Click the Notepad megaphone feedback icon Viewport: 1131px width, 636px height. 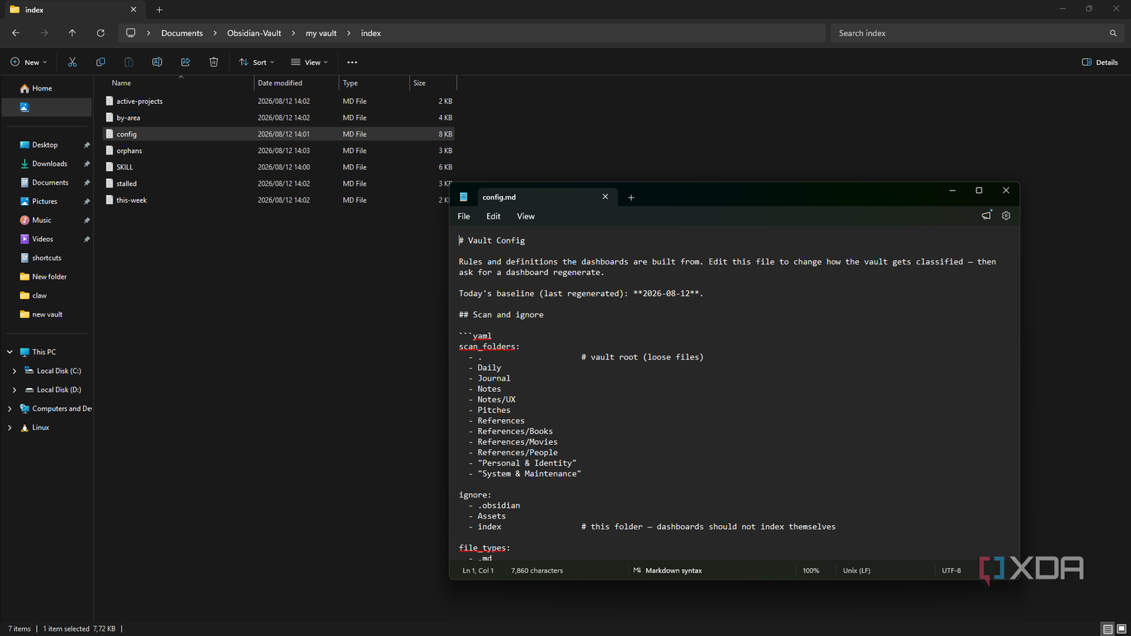point(986,216)
